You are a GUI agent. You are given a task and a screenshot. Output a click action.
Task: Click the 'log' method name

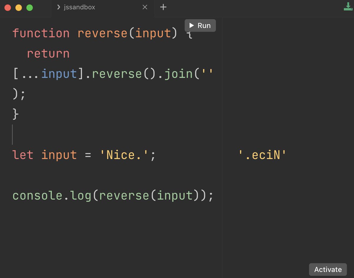click(x=81, y=196)
